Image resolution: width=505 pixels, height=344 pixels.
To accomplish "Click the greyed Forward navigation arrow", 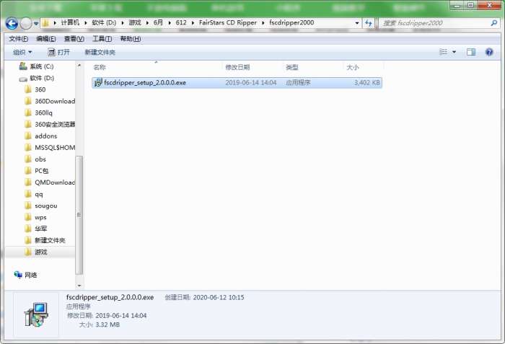I will coord(26,23).
